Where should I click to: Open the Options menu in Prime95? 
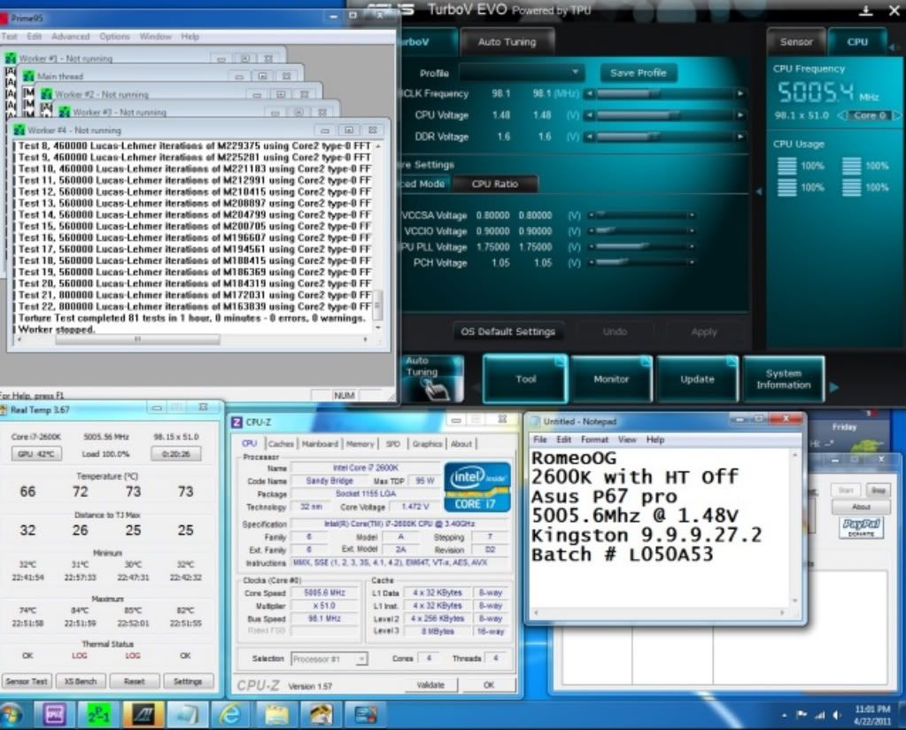click(114, 36)
